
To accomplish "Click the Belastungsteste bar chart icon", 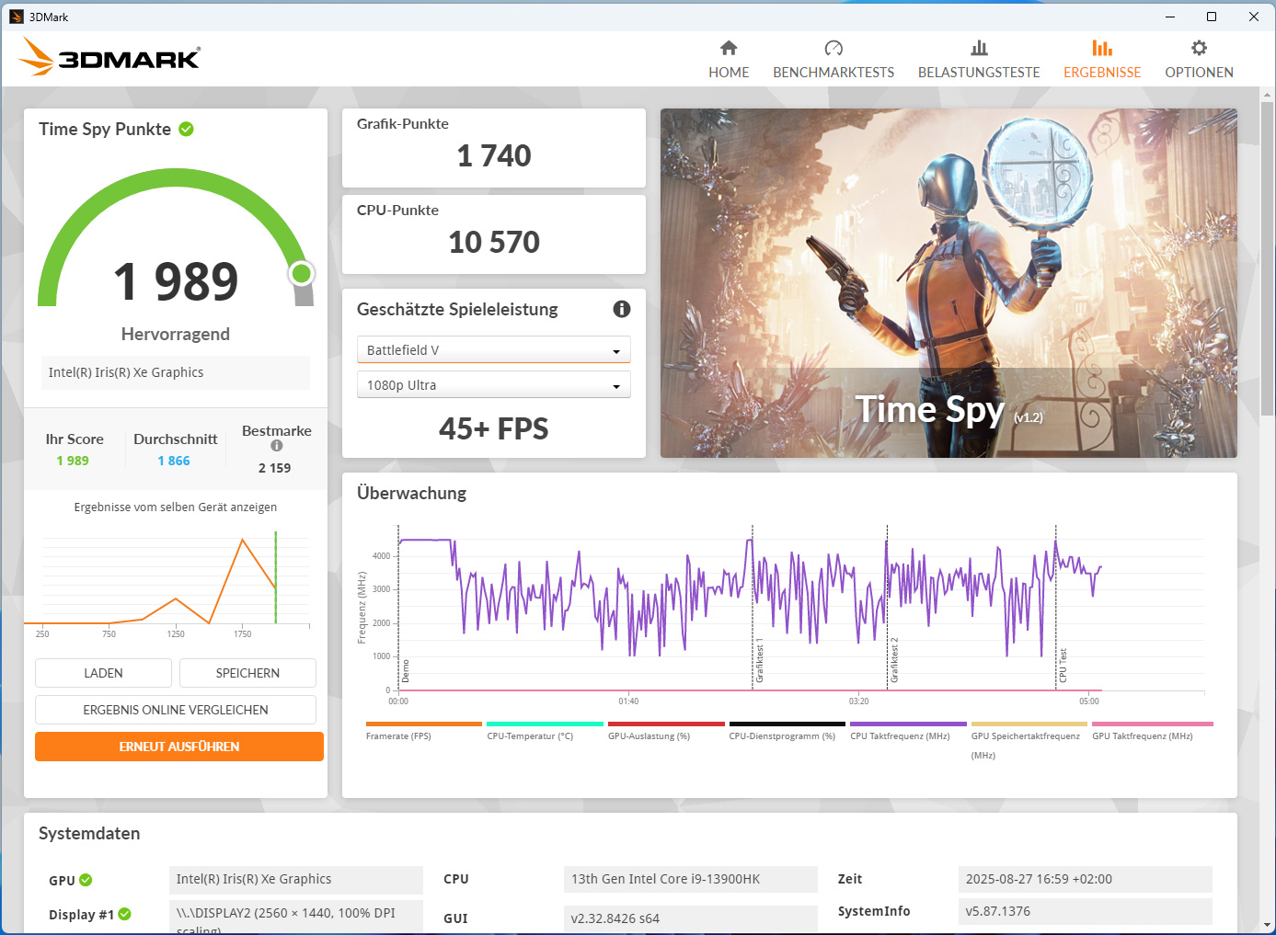I will [x=979, y=48].
